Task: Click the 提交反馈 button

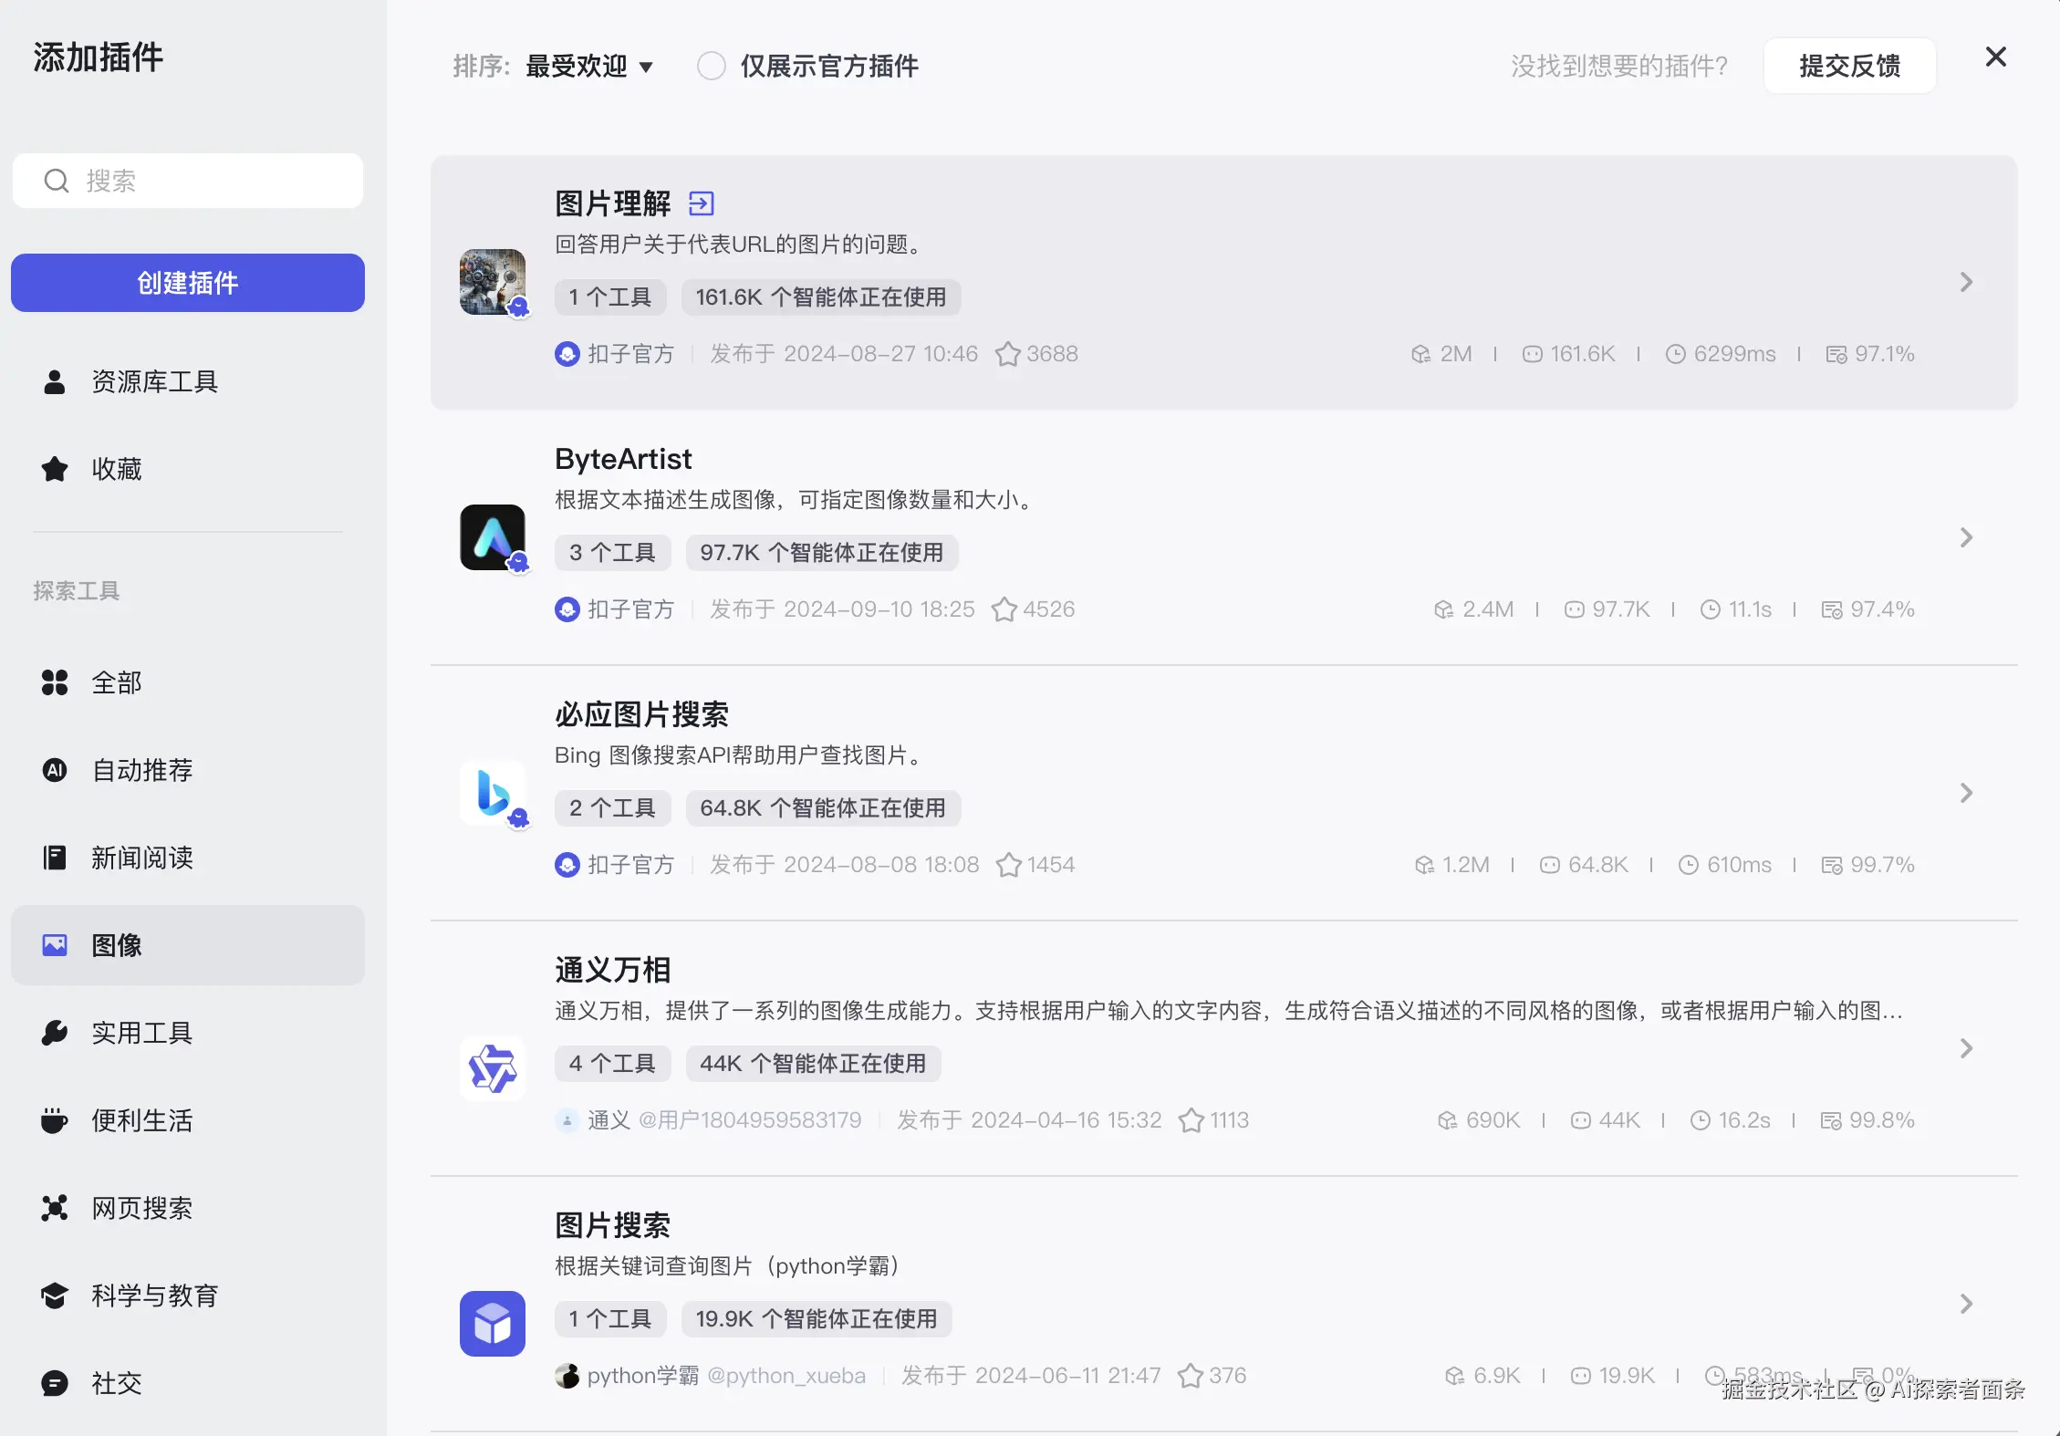Action: coord(1849,66)
